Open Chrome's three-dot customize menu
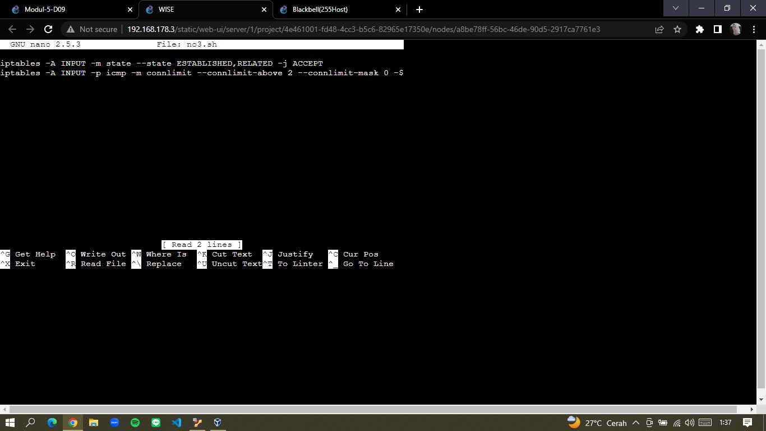Image resolution: width=766 pixels, height=431 pixels. click(x=754, y=29)
